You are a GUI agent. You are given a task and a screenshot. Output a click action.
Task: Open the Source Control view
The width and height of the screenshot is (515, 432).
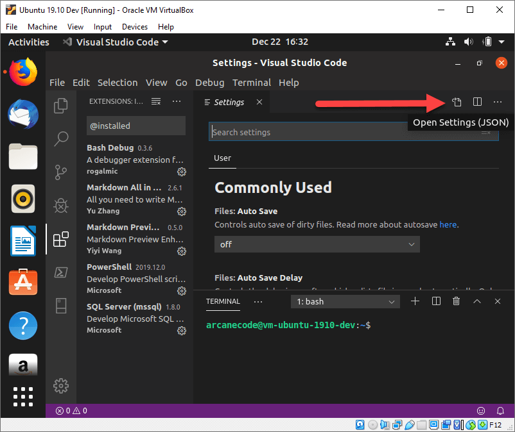click(61, 172)
